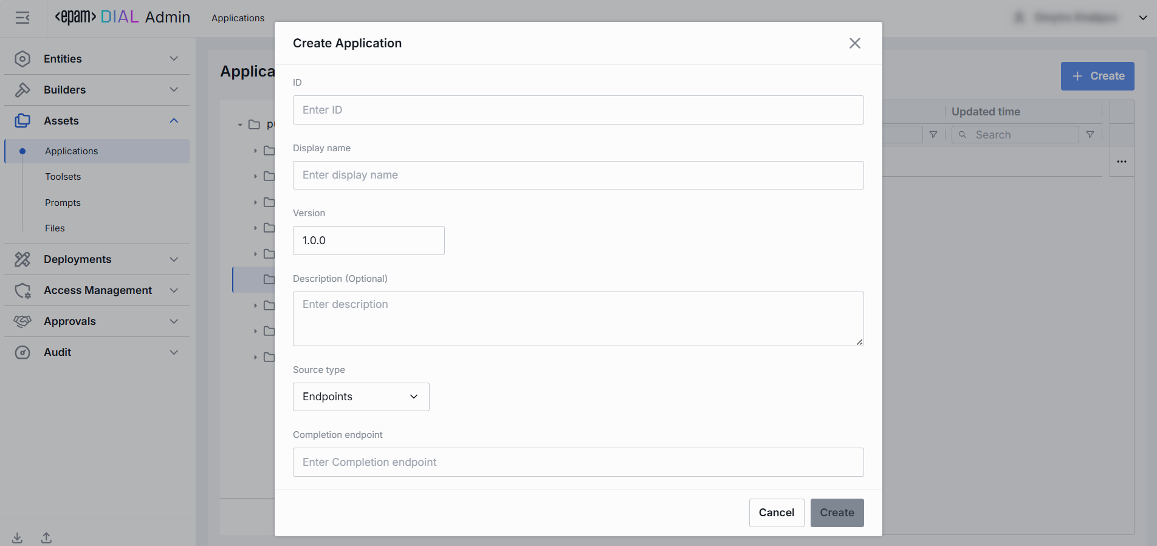
Task: Click the Entities hexagon icon
Action: point(22,59)
